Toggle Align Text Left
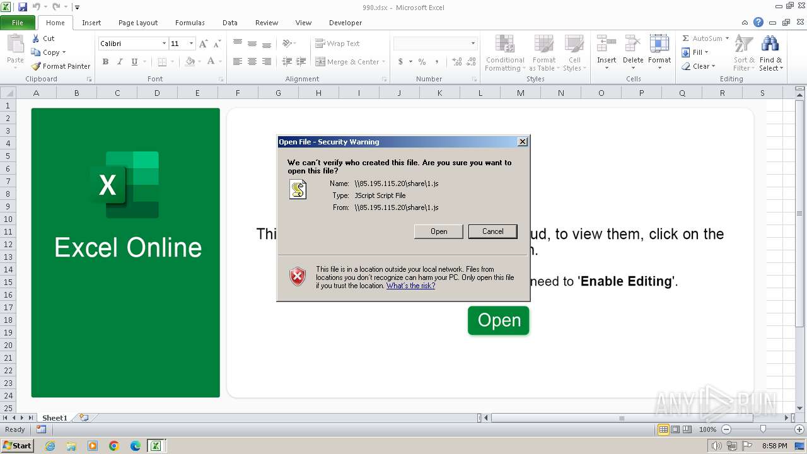Viewport: 807px width, 454px height. click(238, 62)
